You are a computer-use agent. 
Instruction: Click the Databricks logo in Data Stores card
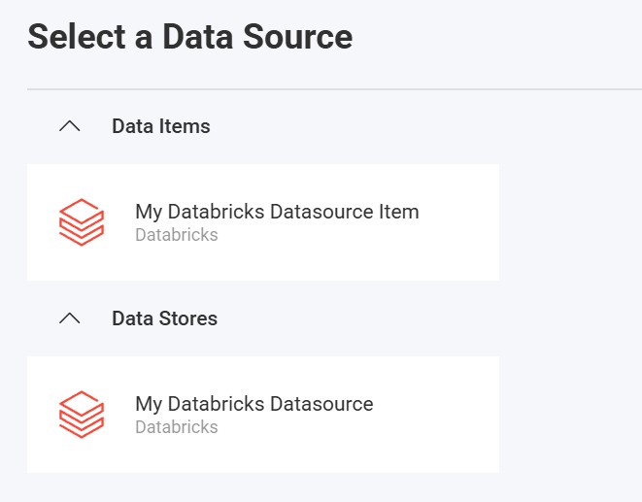click(x=81, y=415)
